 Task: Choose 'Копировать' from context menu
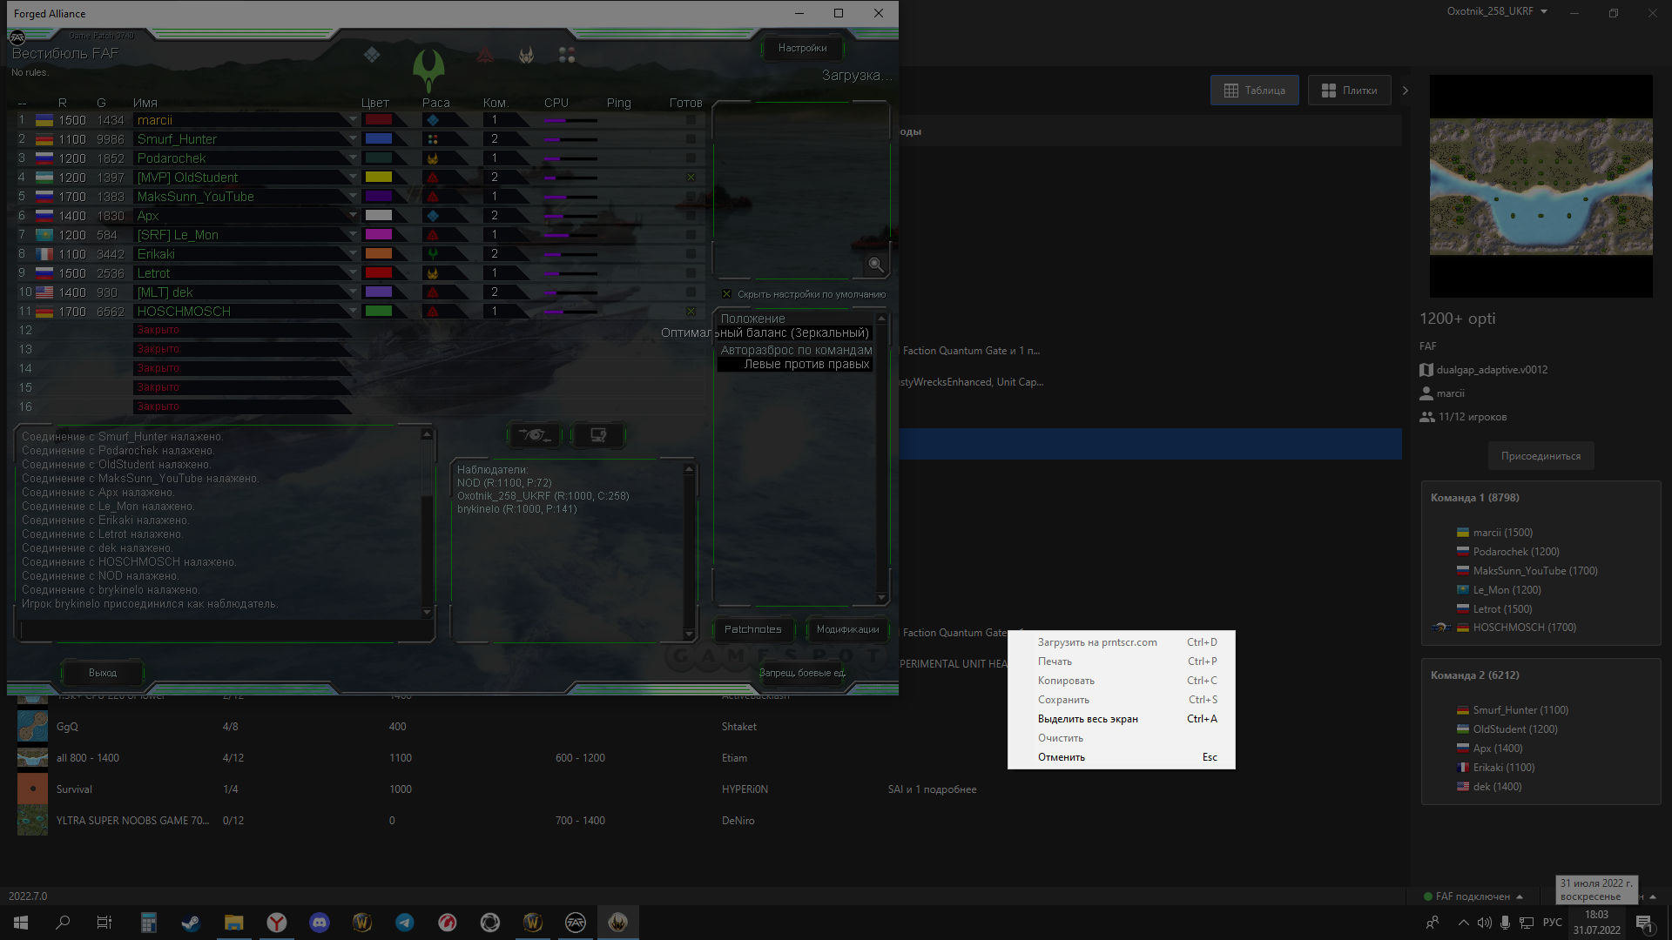[x=1121, y=681]
